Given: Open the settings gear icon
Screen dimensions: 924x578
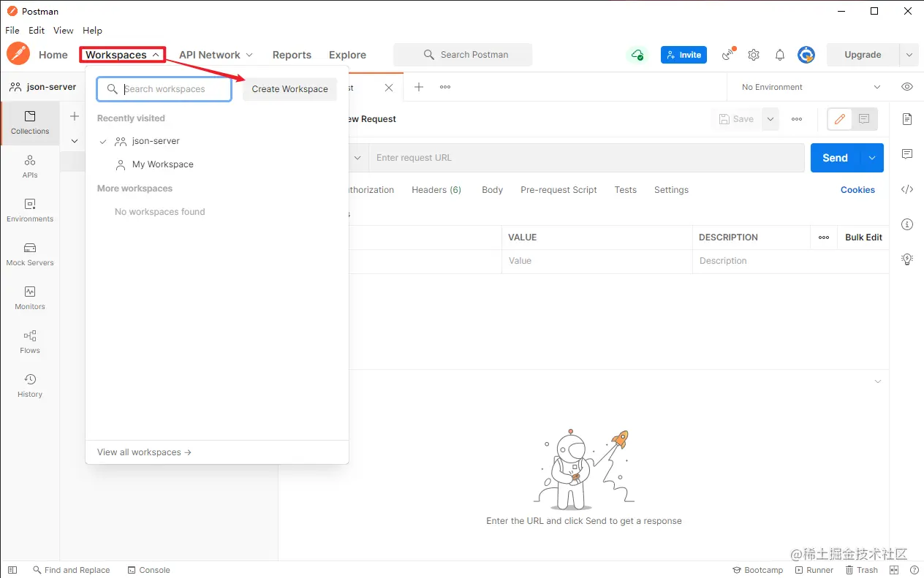Looking at the screenshot, I should [x=754, y=55].
